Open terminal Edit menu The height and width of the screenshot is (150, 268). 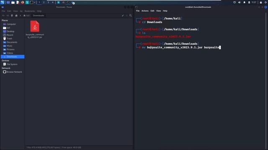coord(152,11)
